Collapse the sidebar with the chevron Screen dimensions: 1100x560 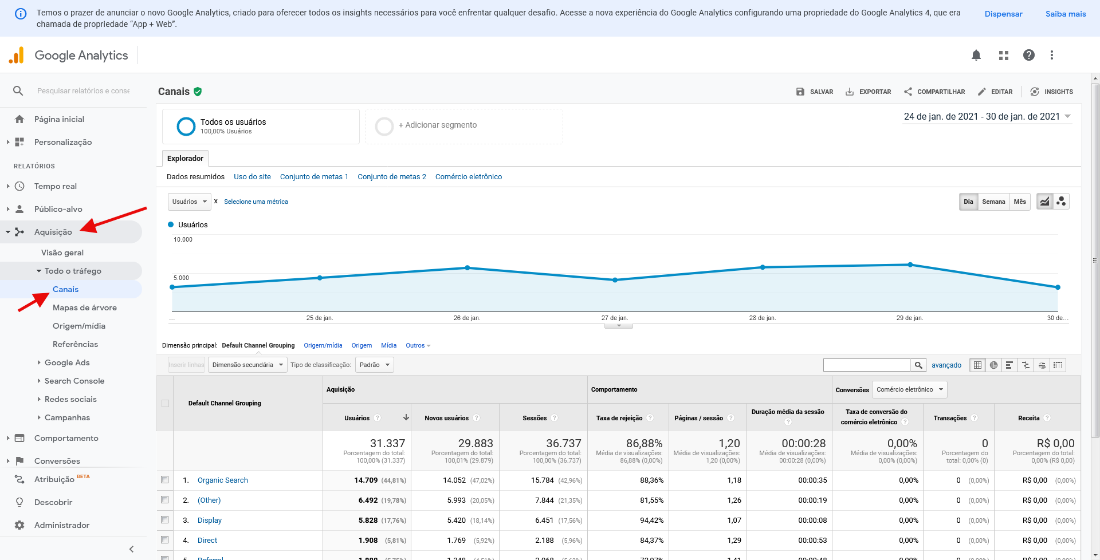click(131, 549)
